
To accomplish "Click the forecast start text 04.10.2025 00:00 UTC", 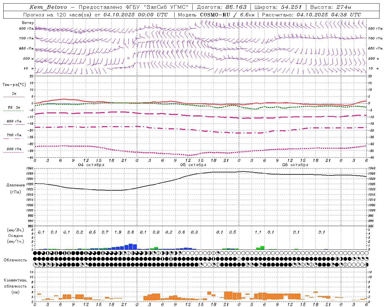I will (136, 15).
